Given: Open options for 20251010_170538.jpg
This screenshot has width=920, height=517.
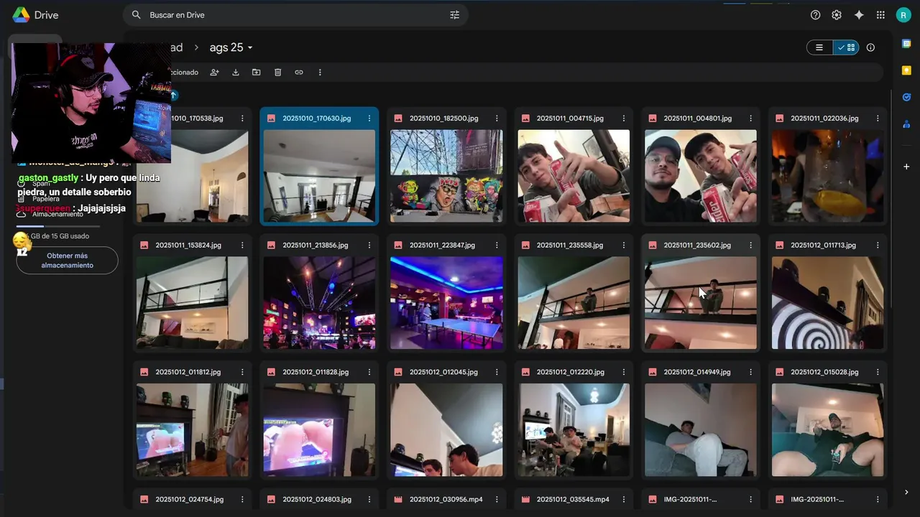Looking at the screenshot, I should [242, 118].
